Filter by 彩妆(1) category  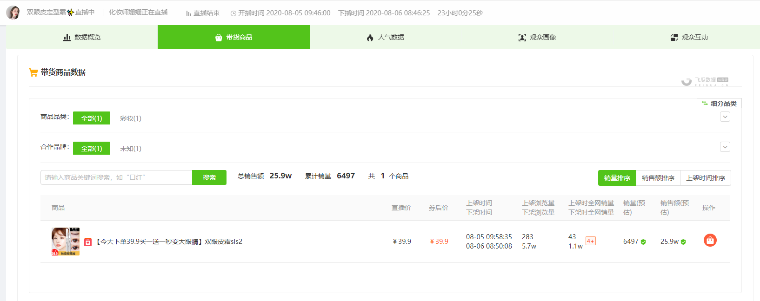(131, 118)
